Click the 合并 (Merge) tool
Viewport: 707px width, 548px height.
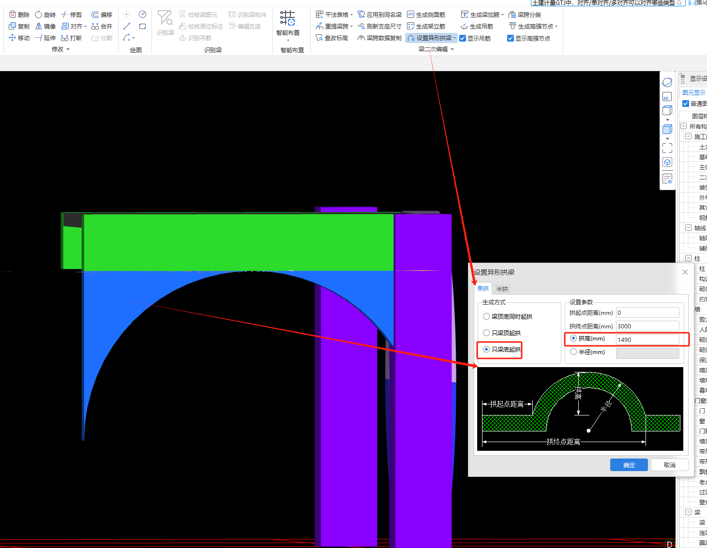[102, 26]
